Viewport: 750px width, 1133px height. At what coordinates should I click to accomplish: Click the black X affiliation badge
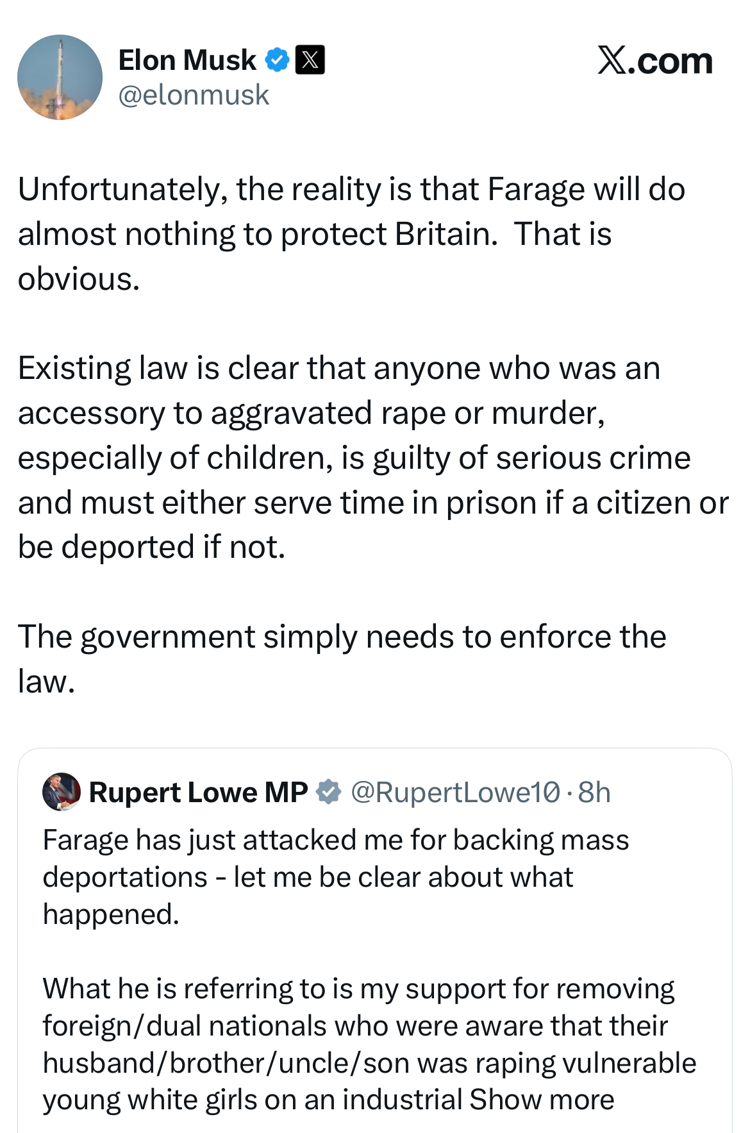[x=310, y=60]
